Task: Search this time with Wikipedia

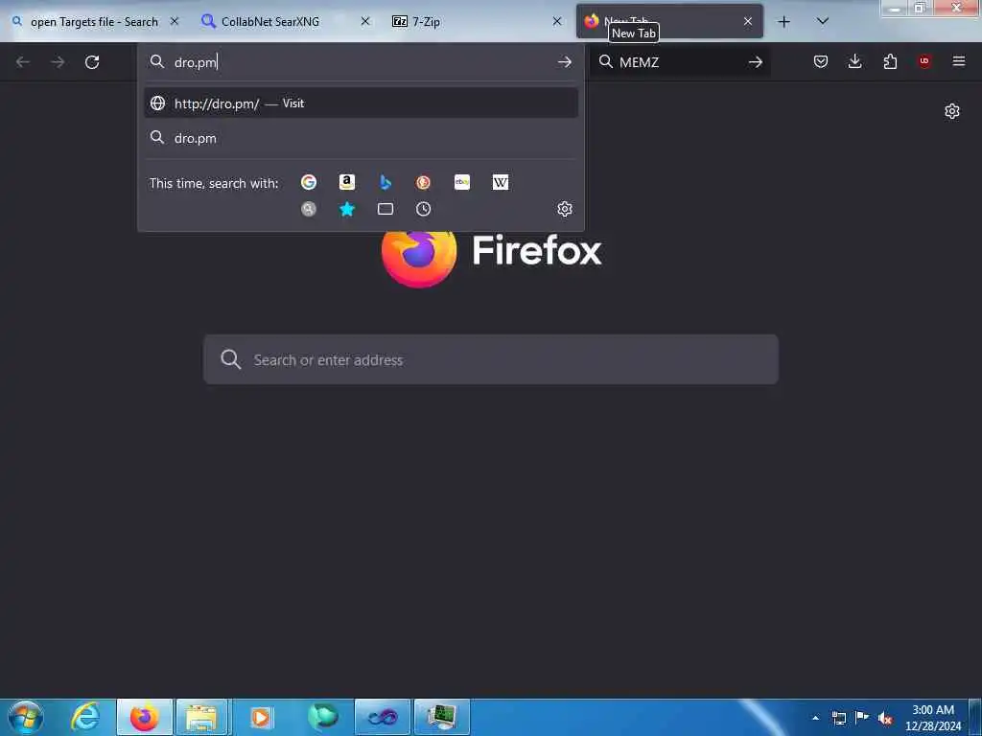Action: pos(501,182)
